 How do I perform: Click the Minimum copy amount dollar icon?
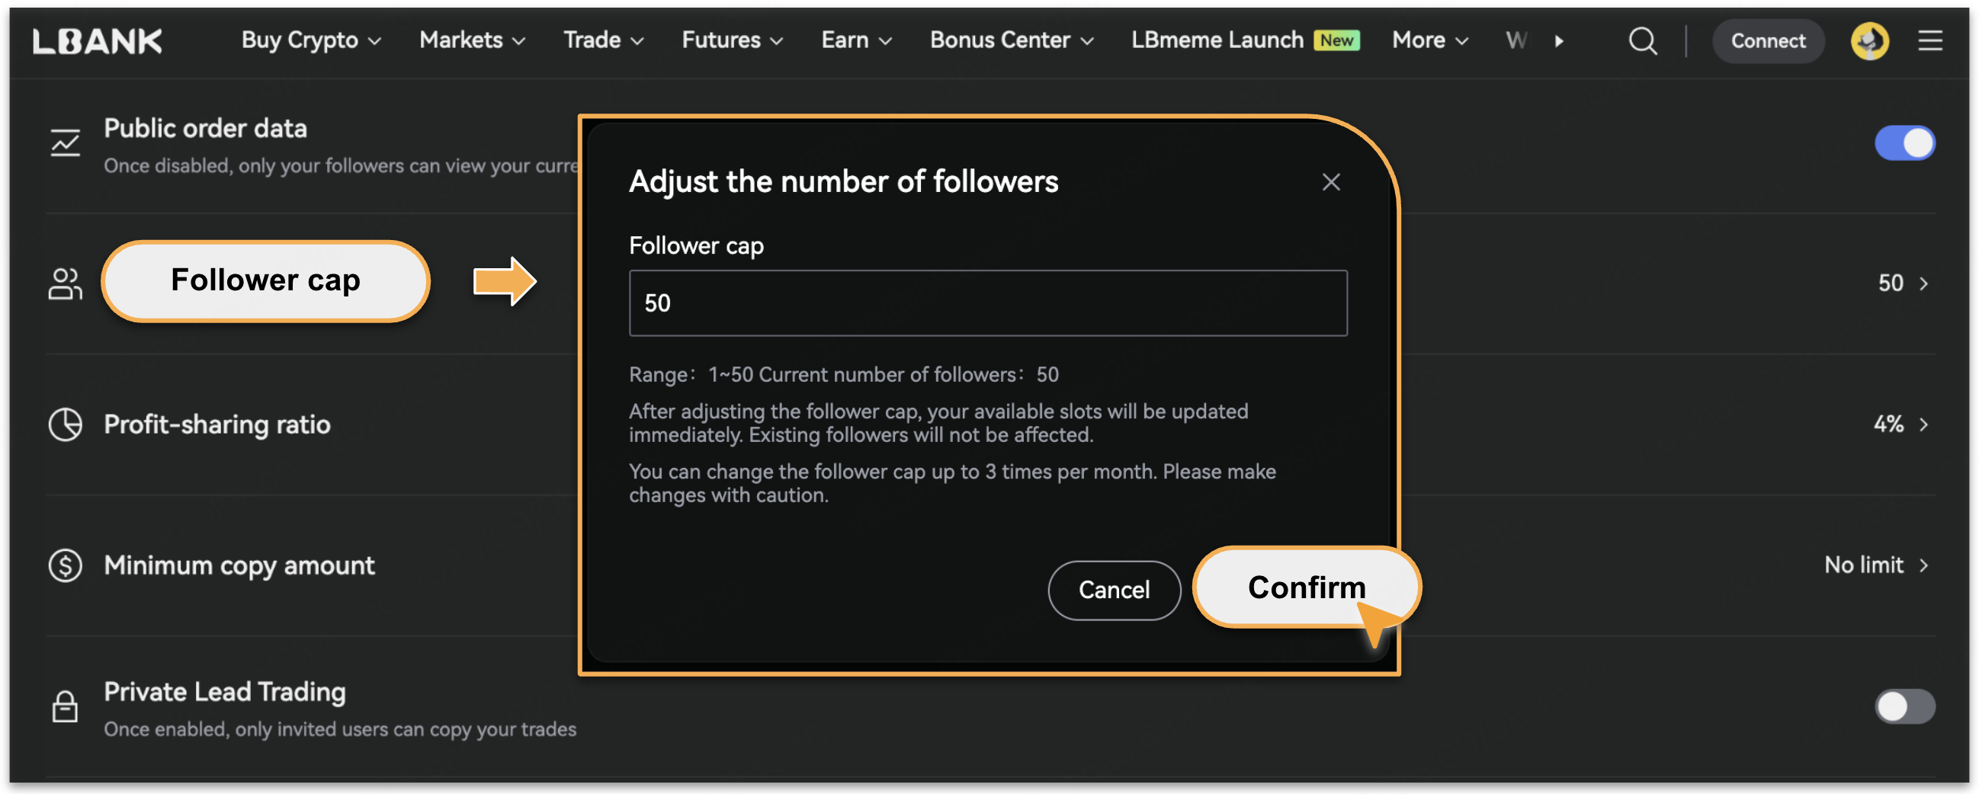click(66, 566)
